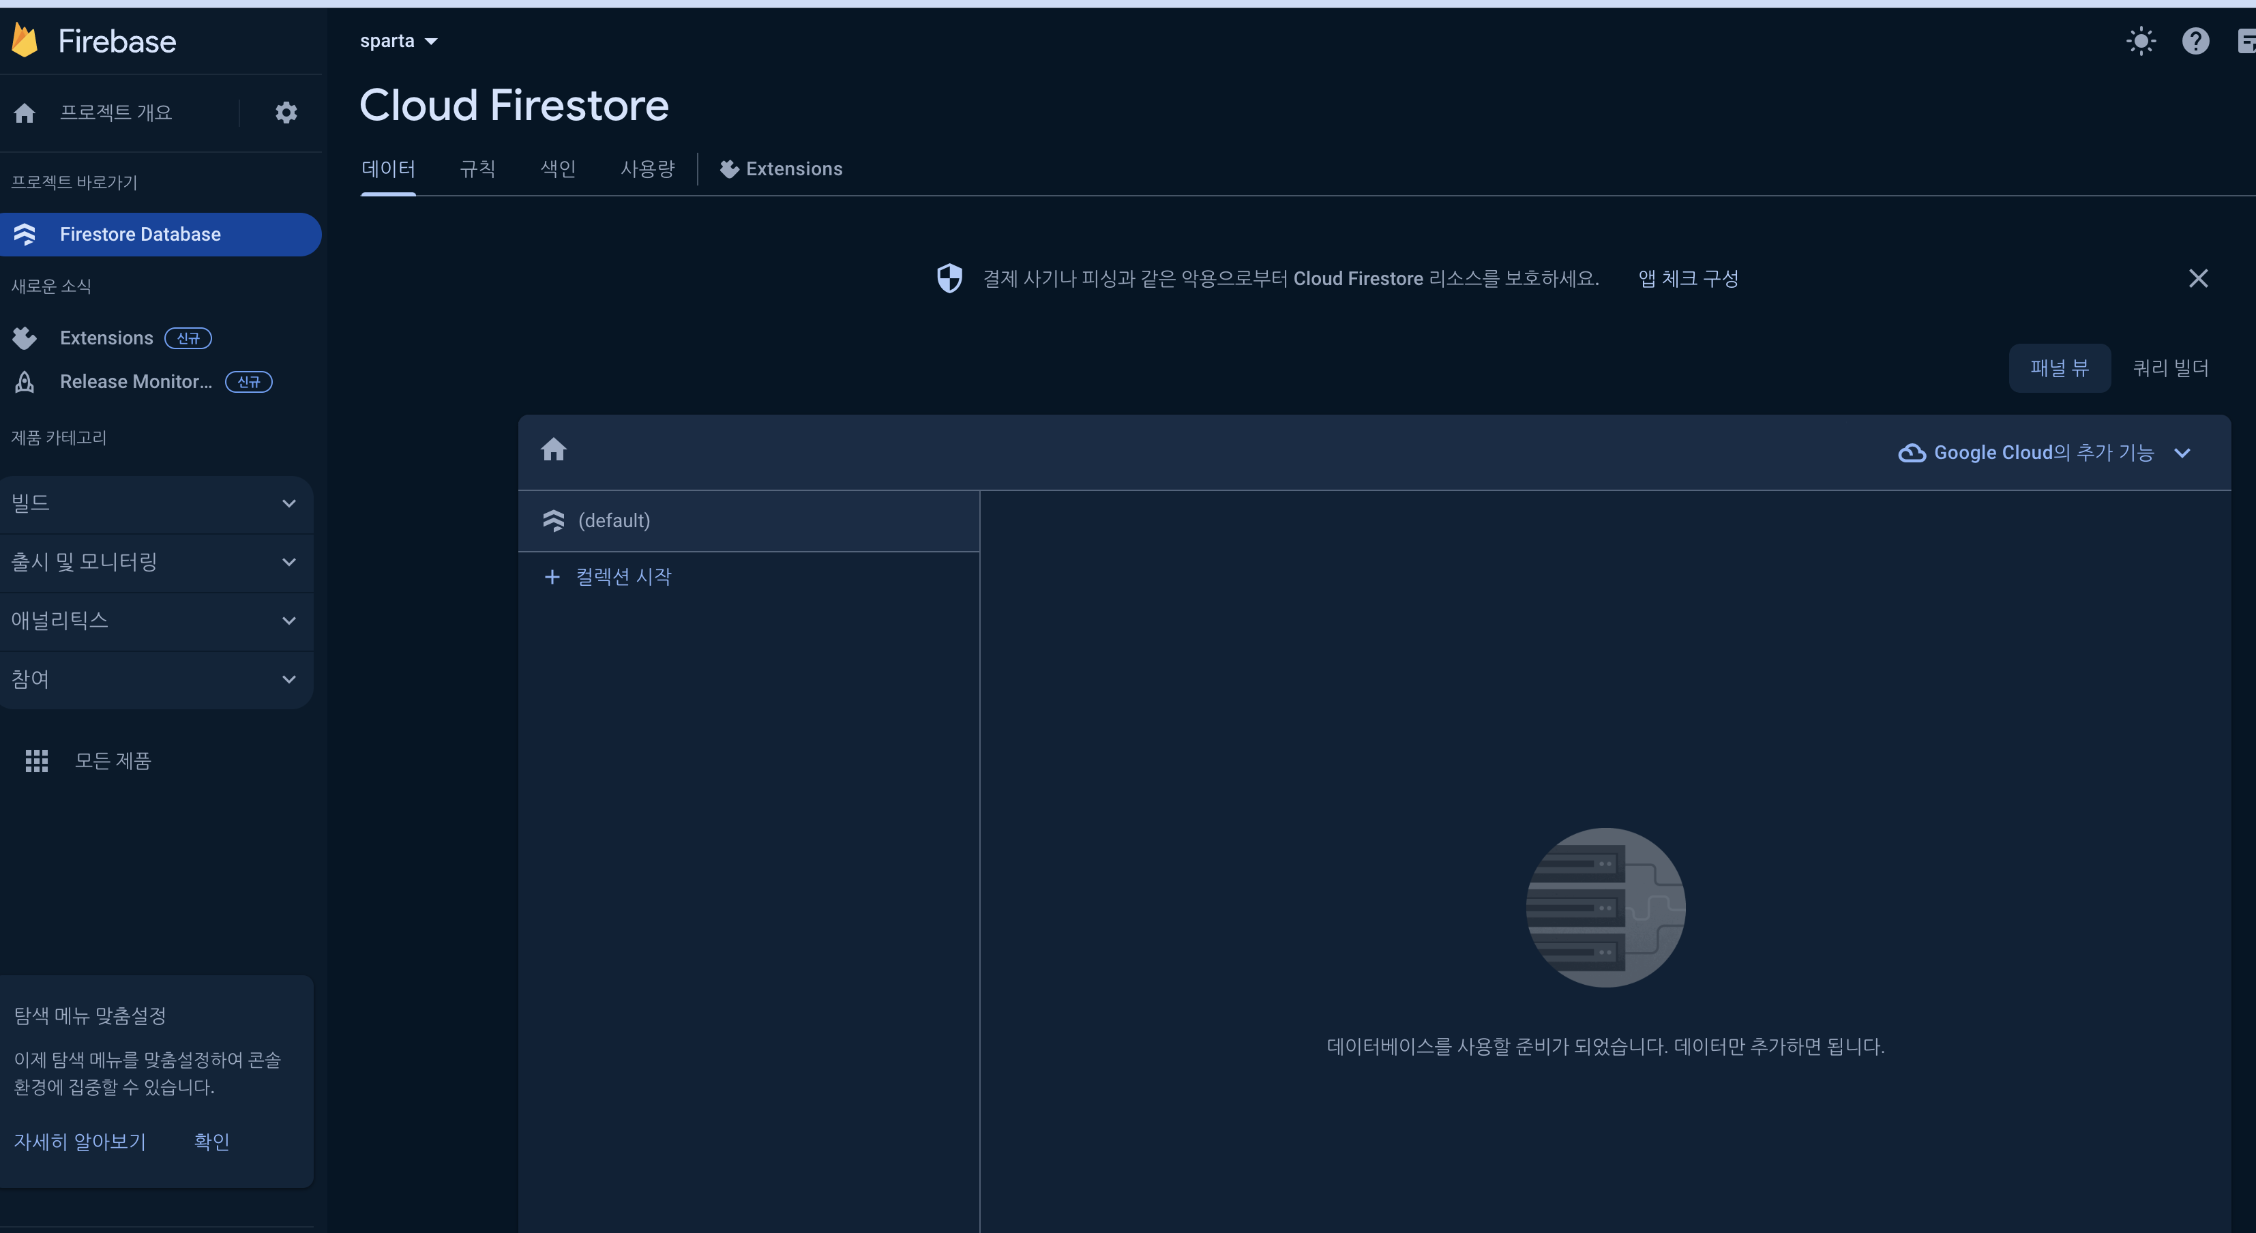
Task: Click the Release Monitoring rocket icon
Action: 25,382
